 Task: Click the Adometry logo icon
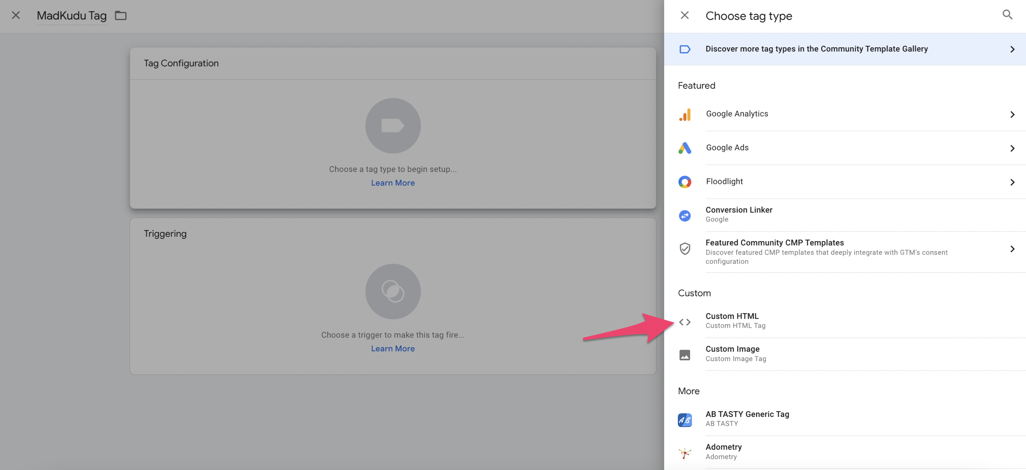click(685, 453)
